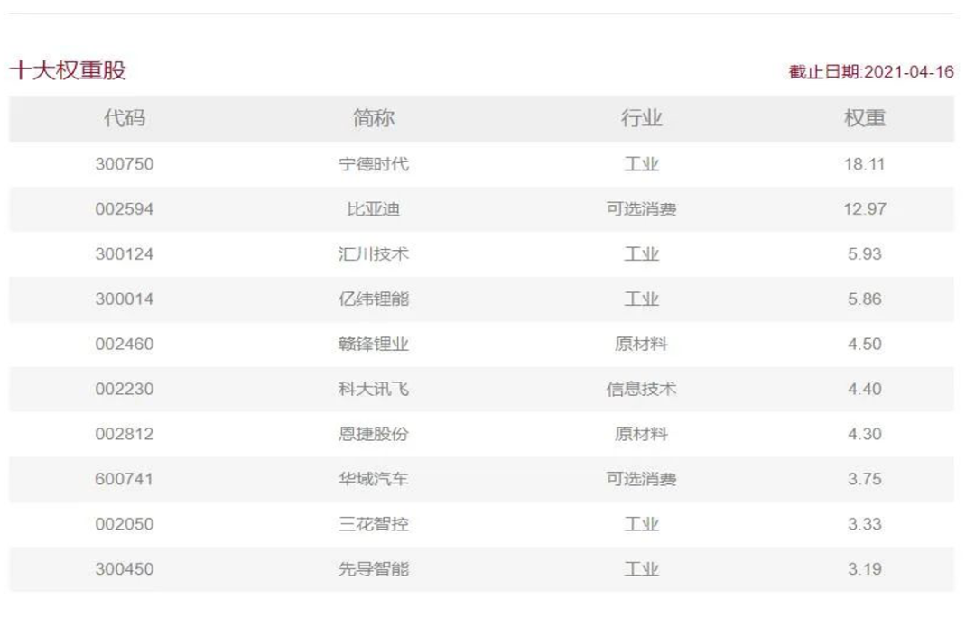Select the 三花智控 name cell

click(x=374, y=524)
